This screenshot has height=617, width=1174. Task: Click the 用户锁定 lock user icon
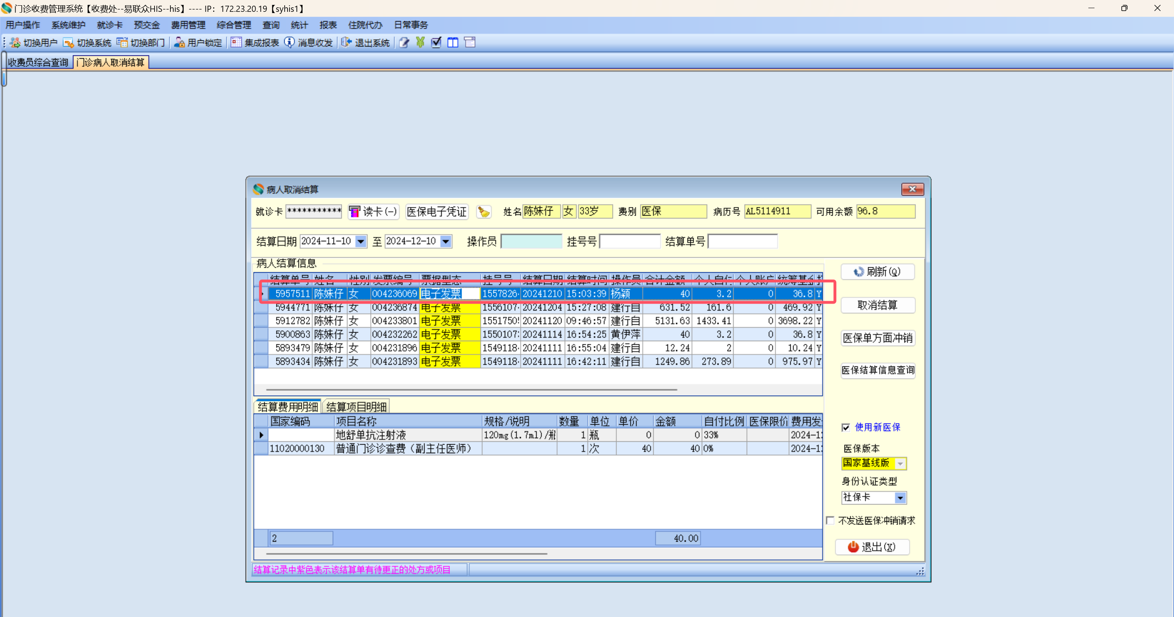pyautogui.click(x=179, y=43)
